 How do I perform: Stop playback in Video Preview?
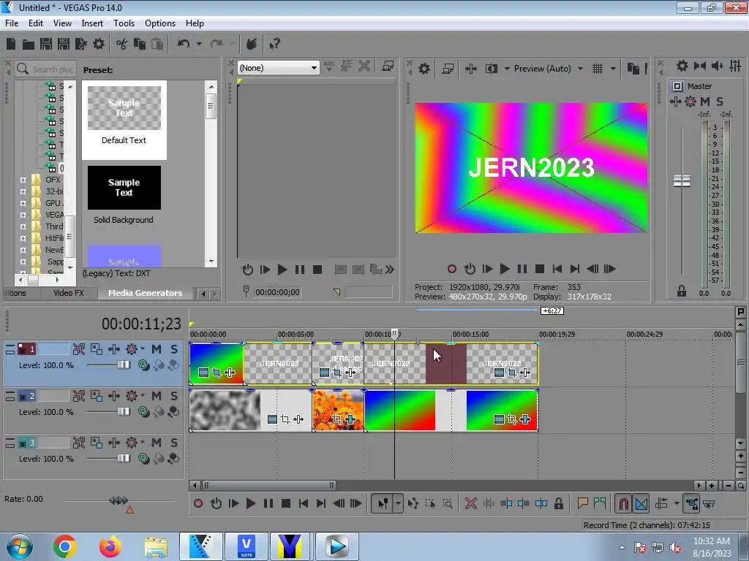[x=540, y=269]
